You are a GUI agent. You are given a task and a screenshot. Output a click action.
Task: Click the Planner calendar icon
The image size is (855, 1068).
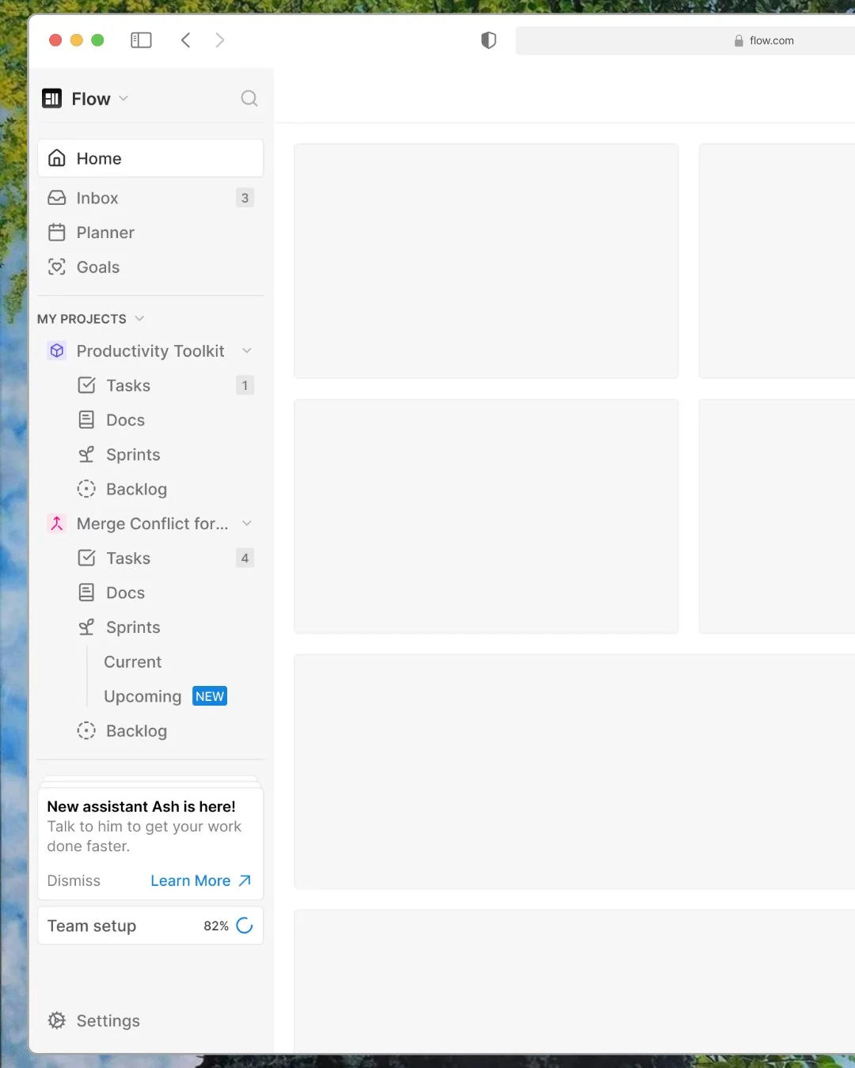click(57, 233)
